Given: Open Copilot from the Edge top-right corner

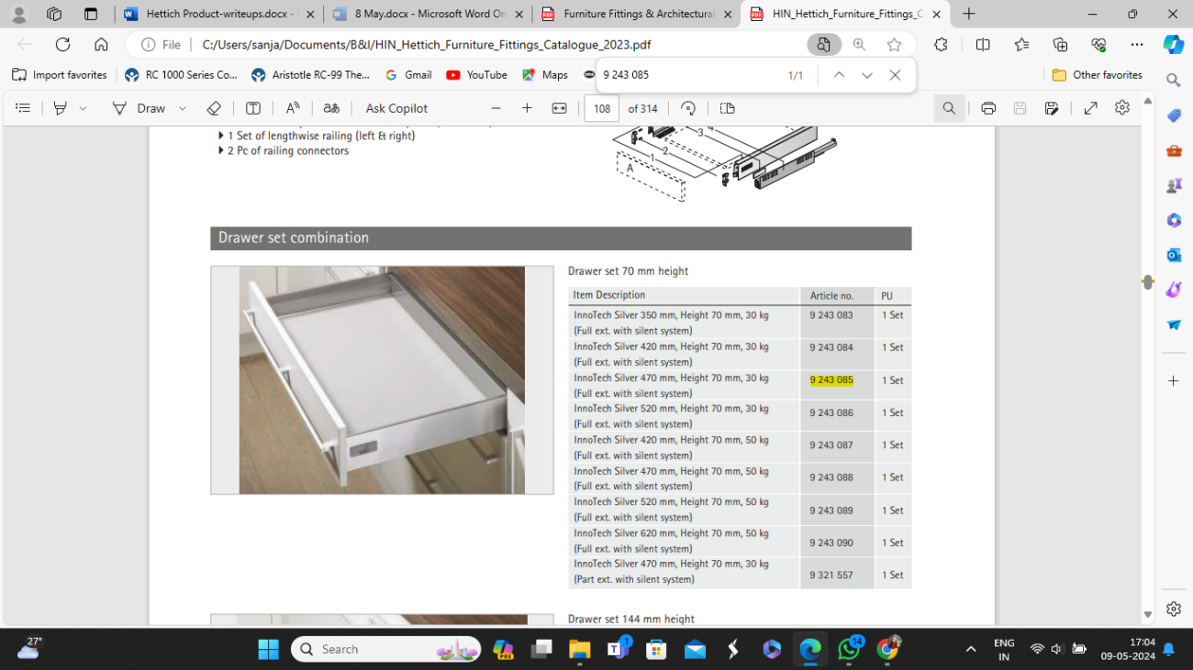Looking at the screenshot, I should pos(1173,44).
